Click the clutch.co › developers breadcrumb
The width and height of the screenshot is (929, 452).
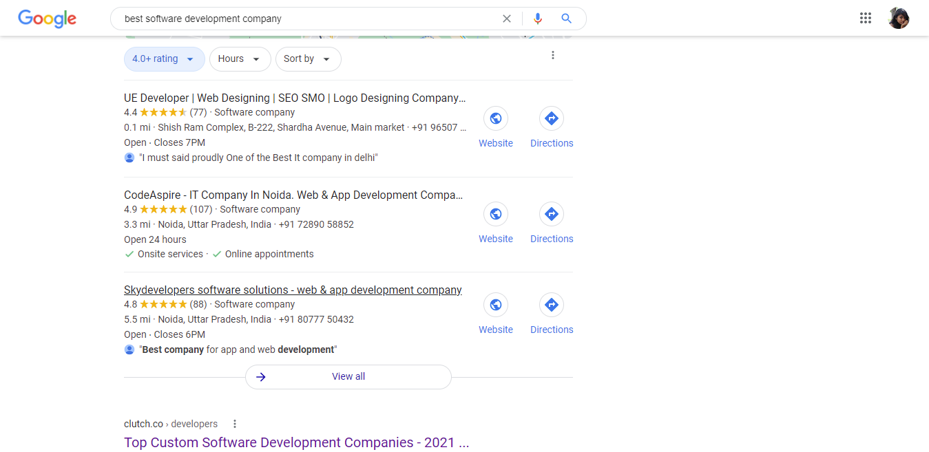[x=171, y=424]
